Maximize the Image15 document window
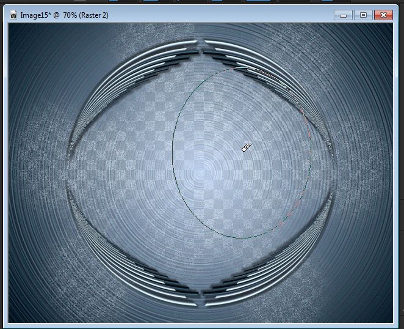Image resolution: width=404 pixels, height=329 pixels. pyautogui.click(x=363, y=15)
